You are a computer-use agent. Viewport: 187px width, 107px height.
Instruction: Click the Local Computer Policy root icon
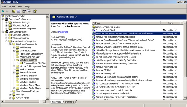3,16
